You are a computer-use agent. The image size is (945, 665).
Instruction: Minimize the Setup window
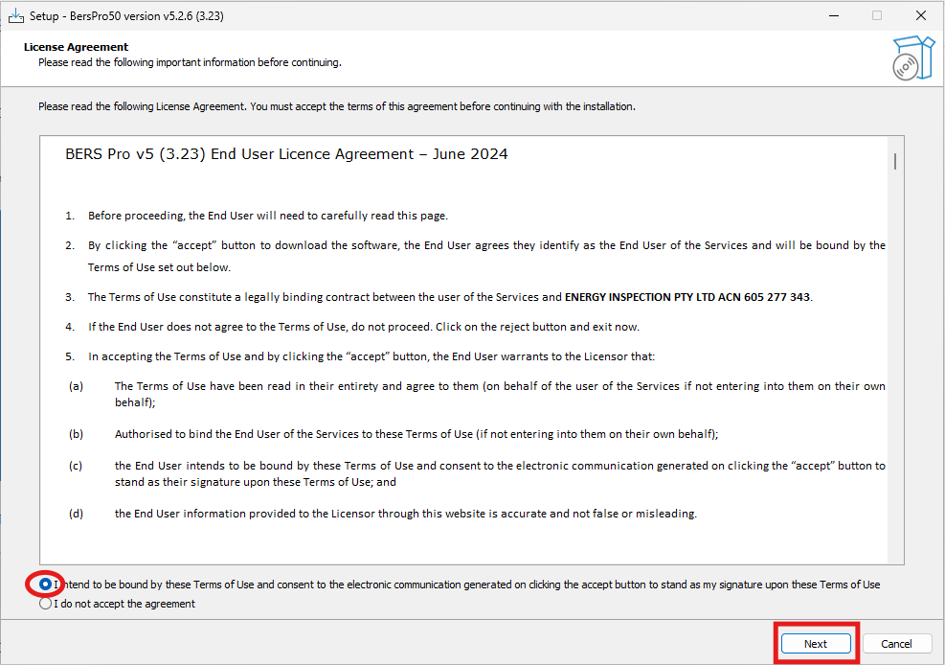tap(834, 15)
